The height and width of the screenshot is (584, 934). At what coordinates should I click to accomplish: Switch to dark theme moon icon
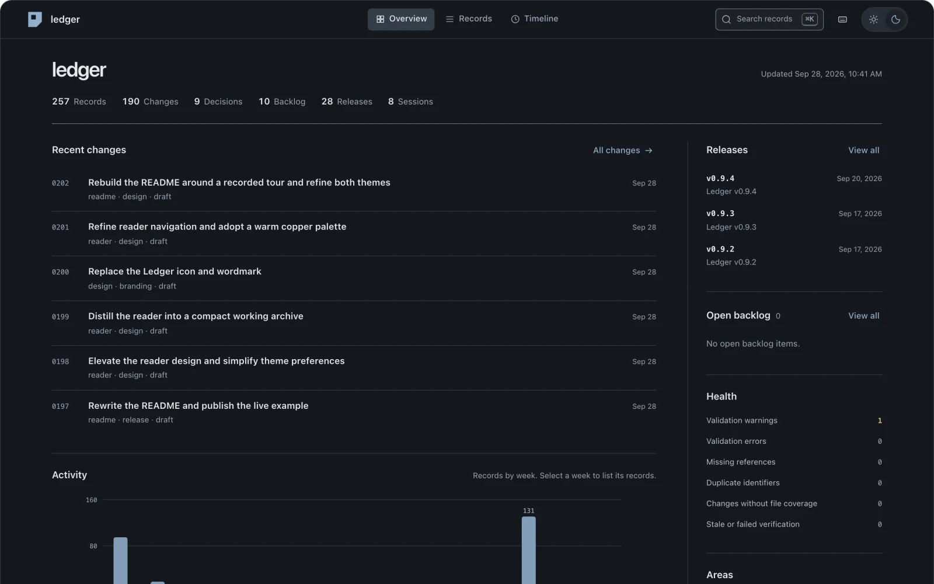(x=895, y=19)
